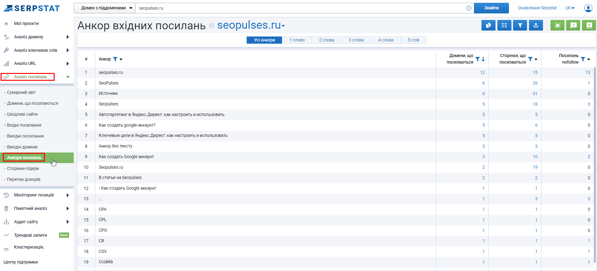Switch to the 2 слова tab

point(326,40)
